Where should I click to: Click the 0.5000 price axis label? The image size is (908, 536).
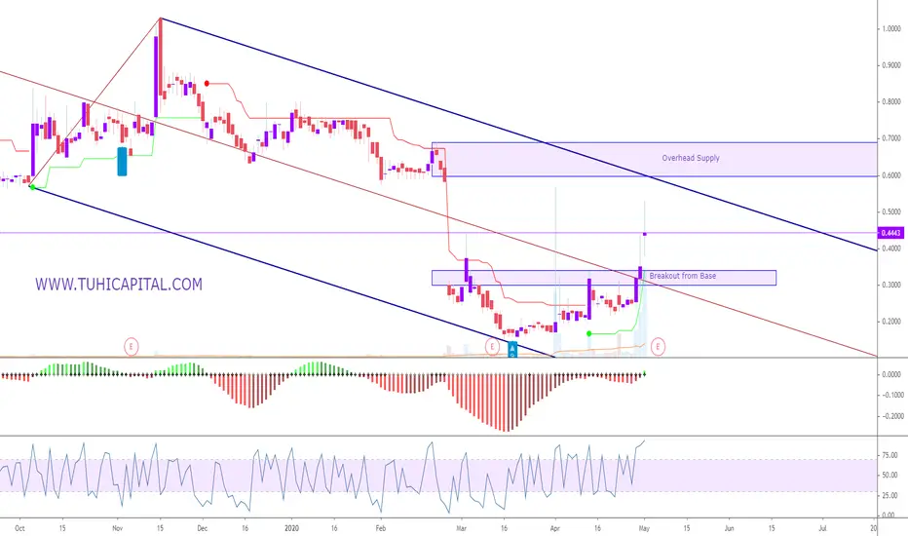point(891,212)
